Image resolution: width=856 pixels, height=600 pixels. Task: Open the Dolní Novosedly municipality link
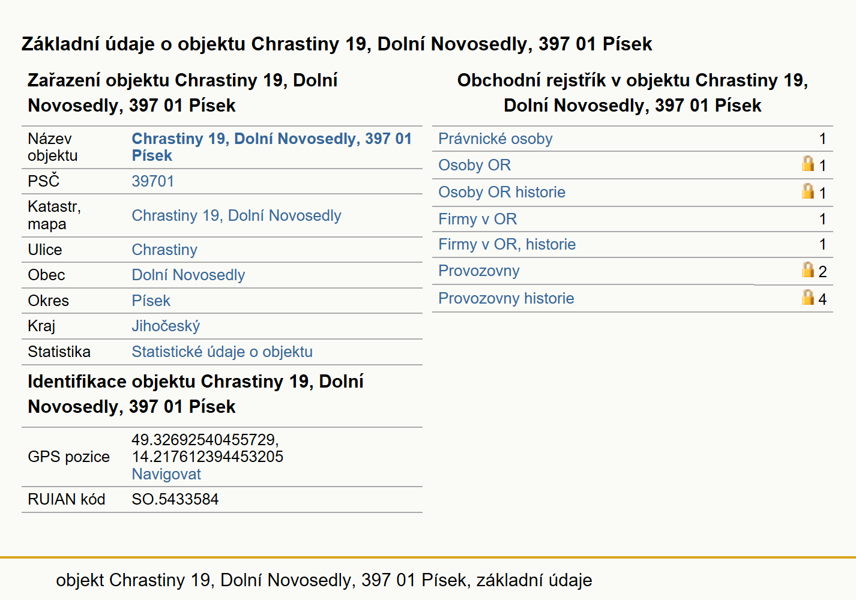tap(188, 275)
